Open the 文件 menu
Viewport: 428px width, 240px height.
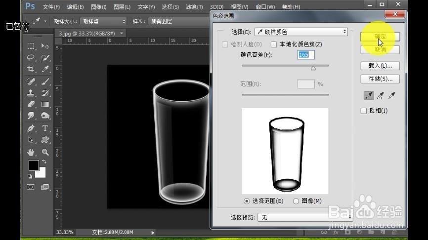[x=51, y=7]
